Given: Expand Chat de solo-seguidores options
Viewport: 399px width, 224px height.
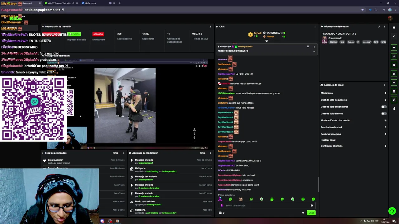Looking at the screenshot, I should (385, 100).
